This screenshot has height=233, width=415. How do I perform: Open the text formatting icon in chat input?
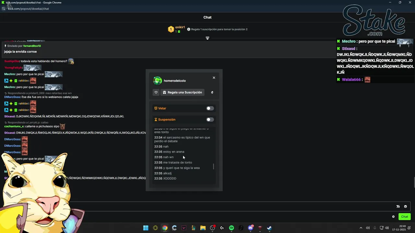coord(398,206)
